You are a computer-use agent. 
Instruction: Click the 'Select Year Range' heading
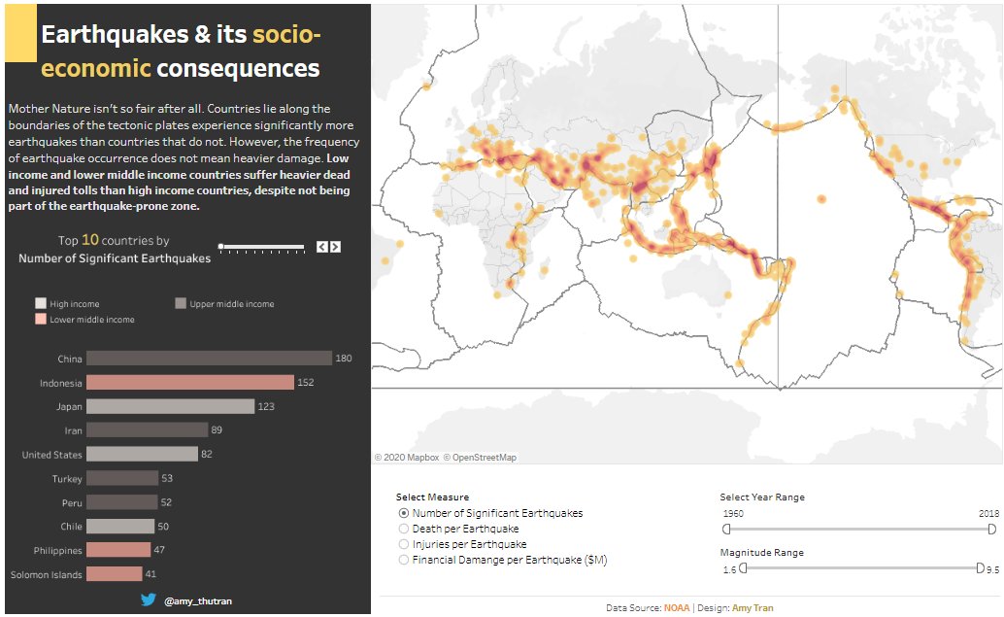coord(762,497)
